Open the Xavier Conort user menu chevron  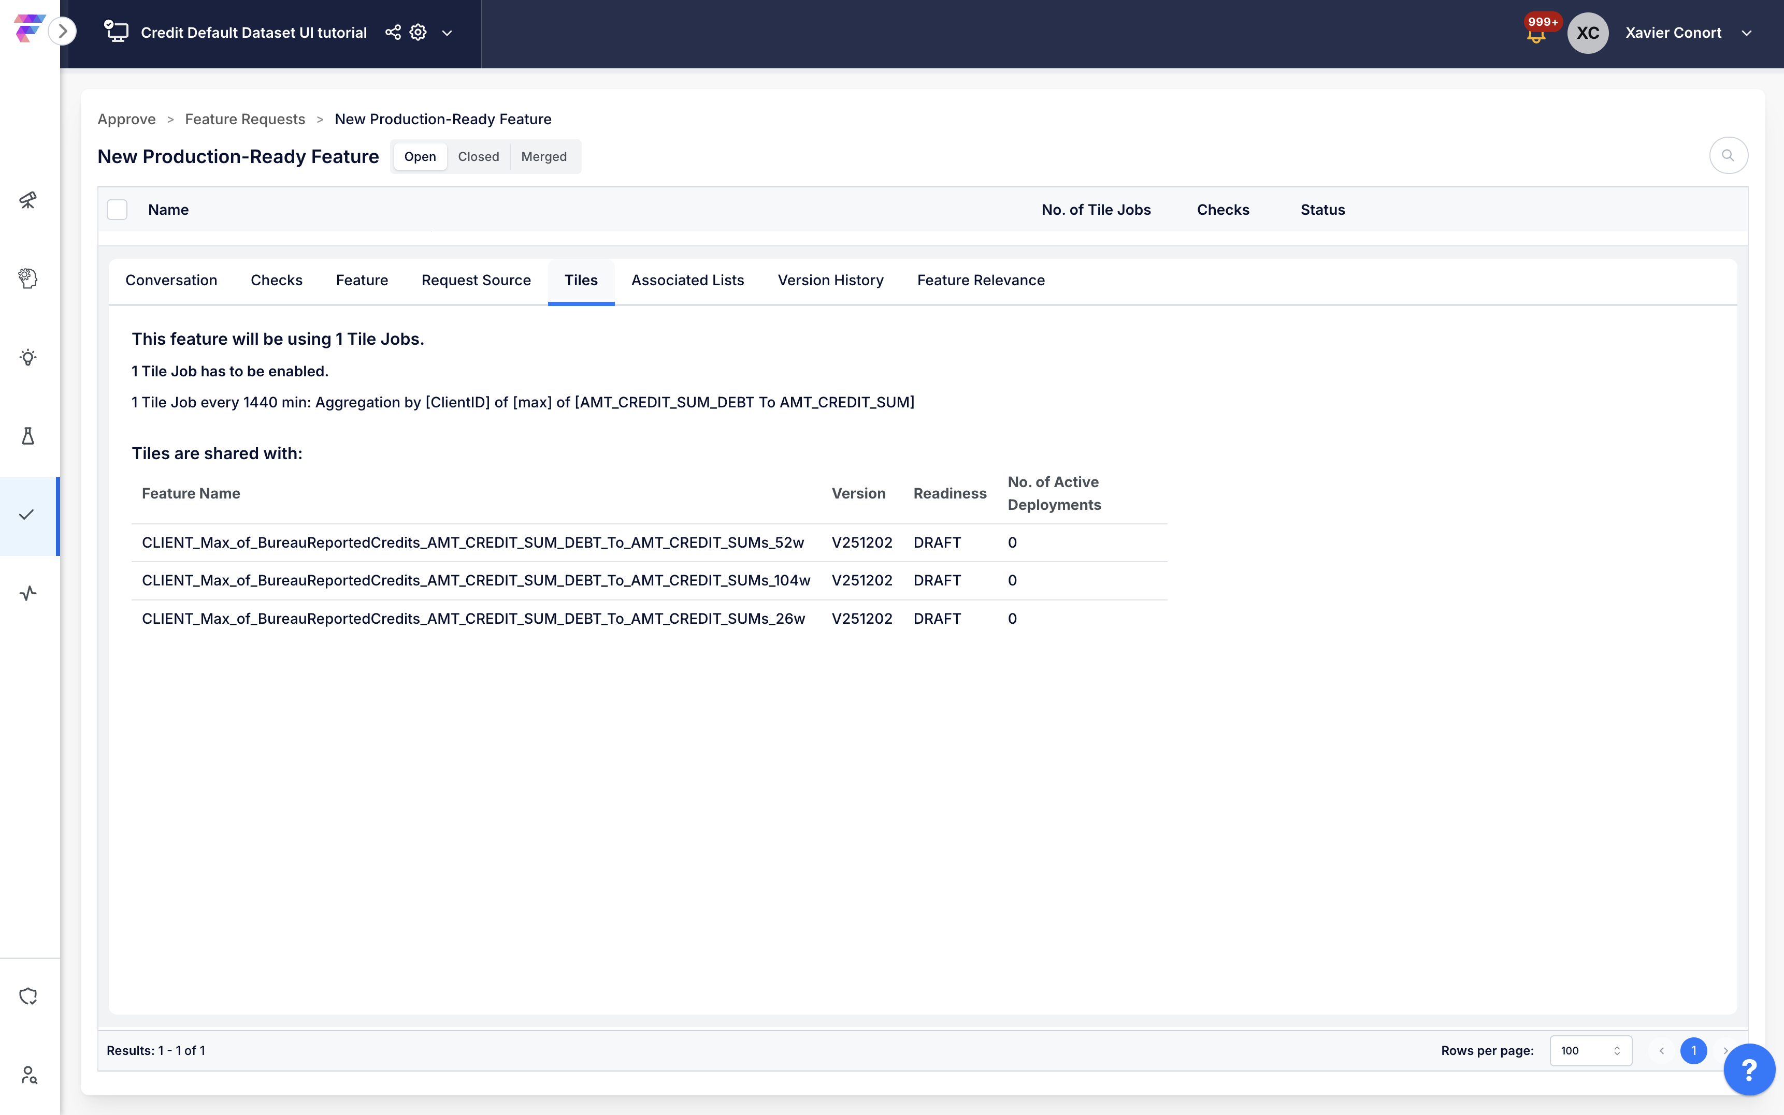(x=1746, y=33)
